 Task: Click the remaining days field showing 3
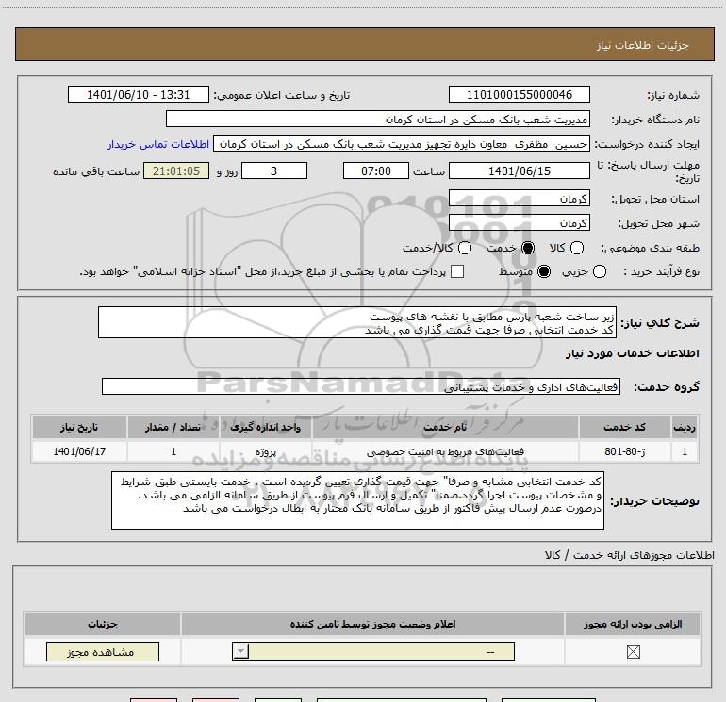[274, 171]
